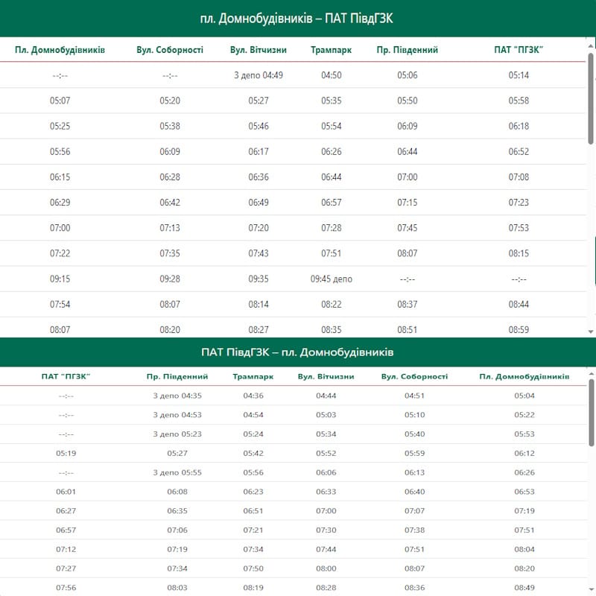
Task: Click 'Трампарк' column header in upper table
Action: click(332, 50)
